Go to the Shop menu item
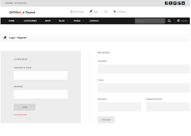 tap(48, 21)
